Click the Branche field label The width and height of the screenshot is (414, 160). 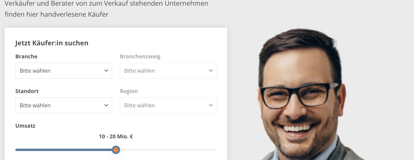coord(26,57)
